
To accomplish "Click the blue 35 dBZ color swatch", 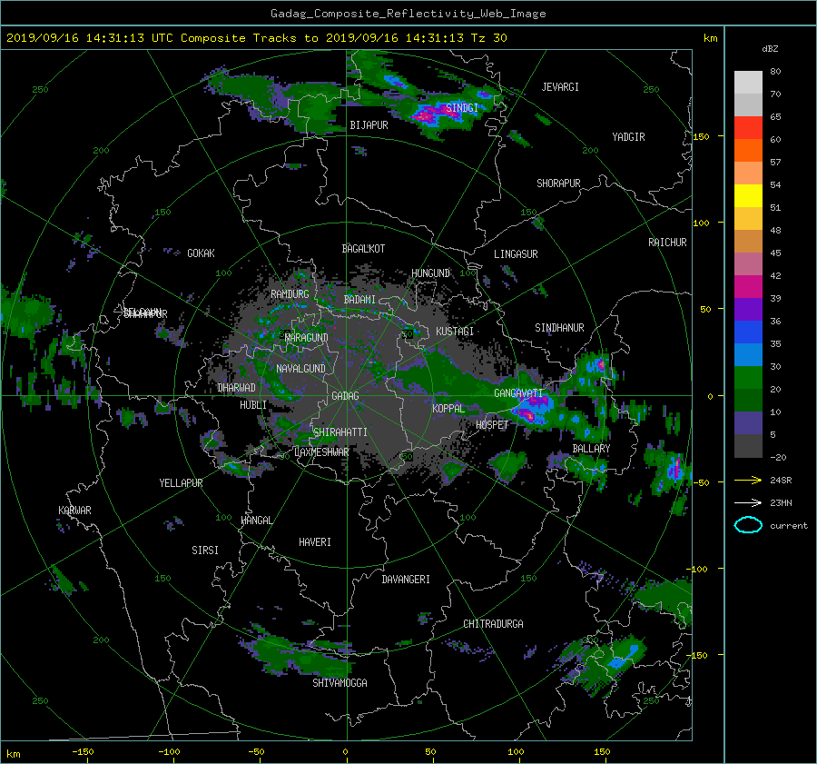I will (748, 332).
